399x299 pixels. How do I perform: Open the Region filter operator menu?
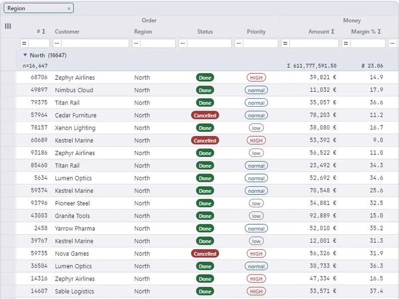[136, 43]
